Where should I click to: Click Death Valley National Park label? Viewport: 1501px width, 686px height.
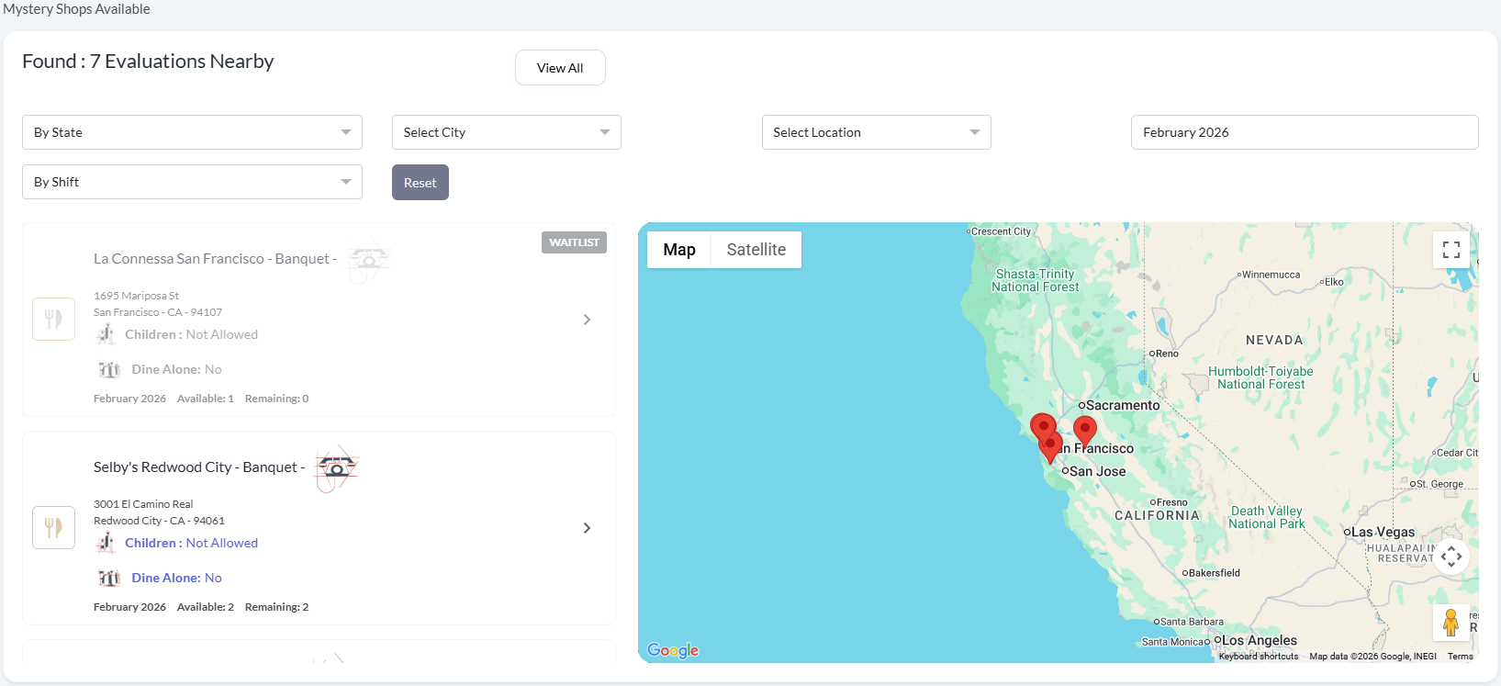[1267, 517]
